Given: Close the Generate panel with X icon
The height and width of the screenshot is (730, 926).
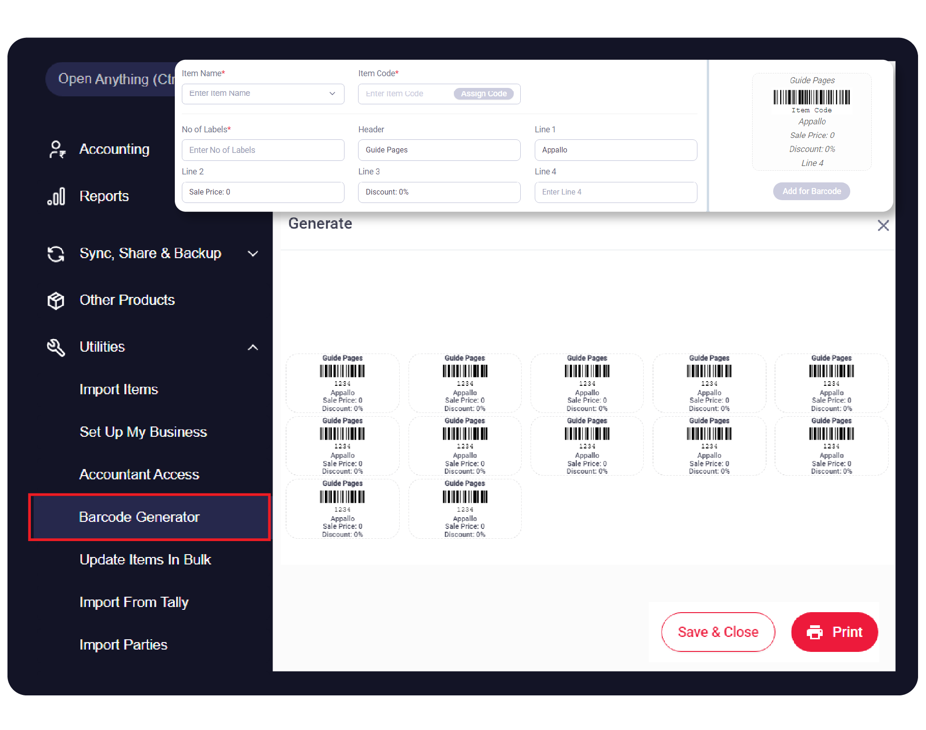Looking at the screenshot, I should click(x=883, y=226).
